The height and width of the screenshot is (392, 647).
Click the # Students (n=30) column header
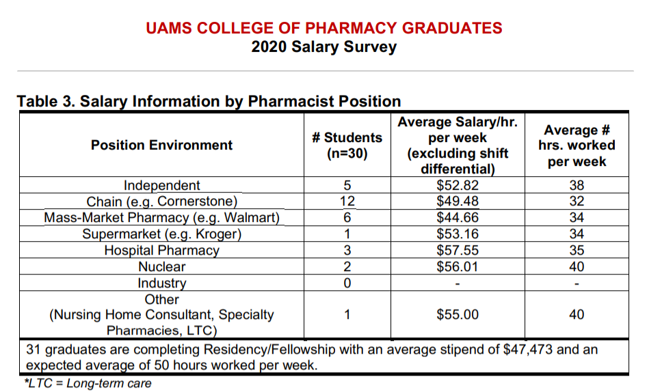[347, 145]
